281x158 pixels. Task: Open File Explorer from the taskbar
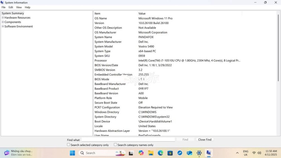(x=151, y=153)
